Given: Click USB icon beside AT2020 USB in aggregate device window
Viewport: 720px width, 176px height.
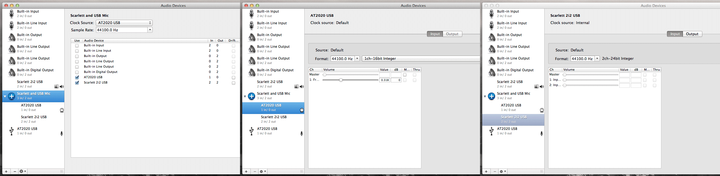Looking at the screenshot, I should tap(12, 131).
